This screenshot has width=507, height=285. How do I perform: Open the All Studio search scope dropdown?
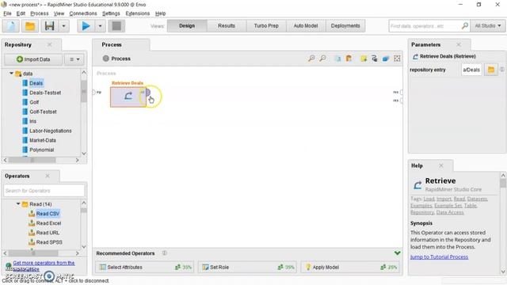click(x=488, y=25)
